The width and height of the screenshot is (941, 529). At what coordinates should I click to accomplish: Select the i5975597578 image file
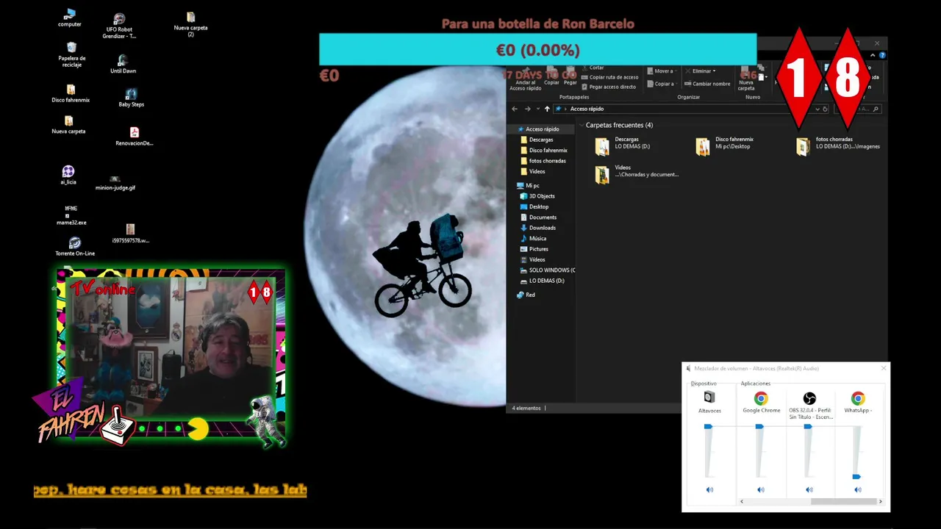point(130,234)
